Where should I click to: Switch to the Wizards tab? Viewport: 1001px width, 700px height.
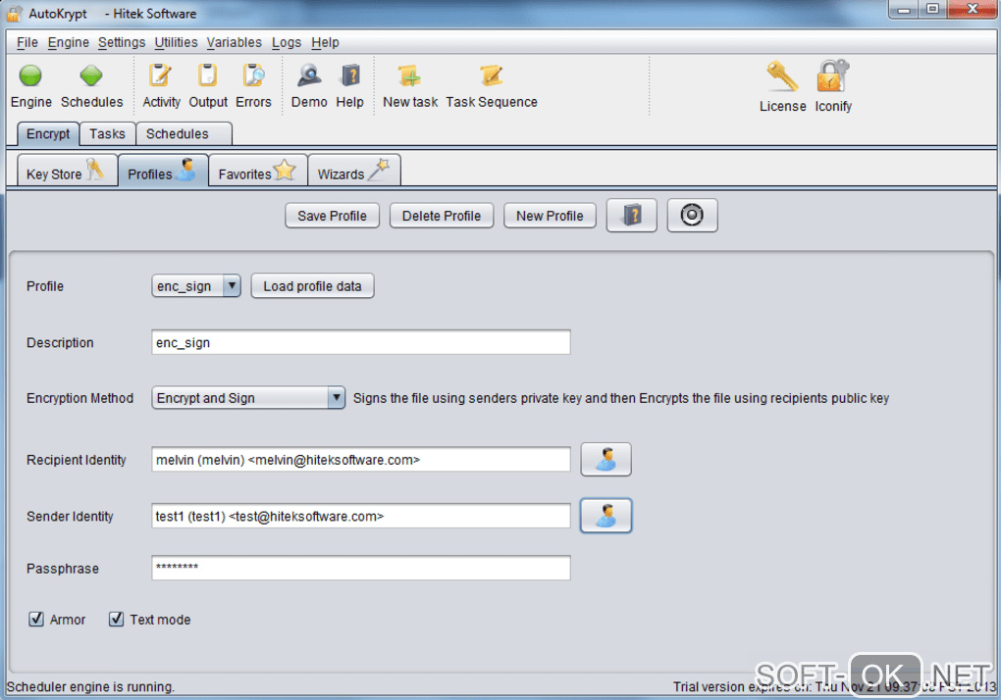click(354, 171)
